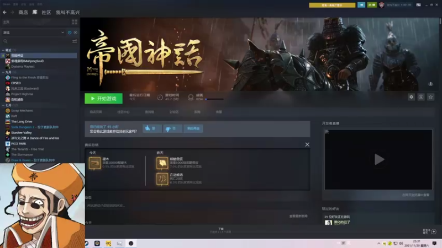Play the developer broadcast video

(378, 159)
